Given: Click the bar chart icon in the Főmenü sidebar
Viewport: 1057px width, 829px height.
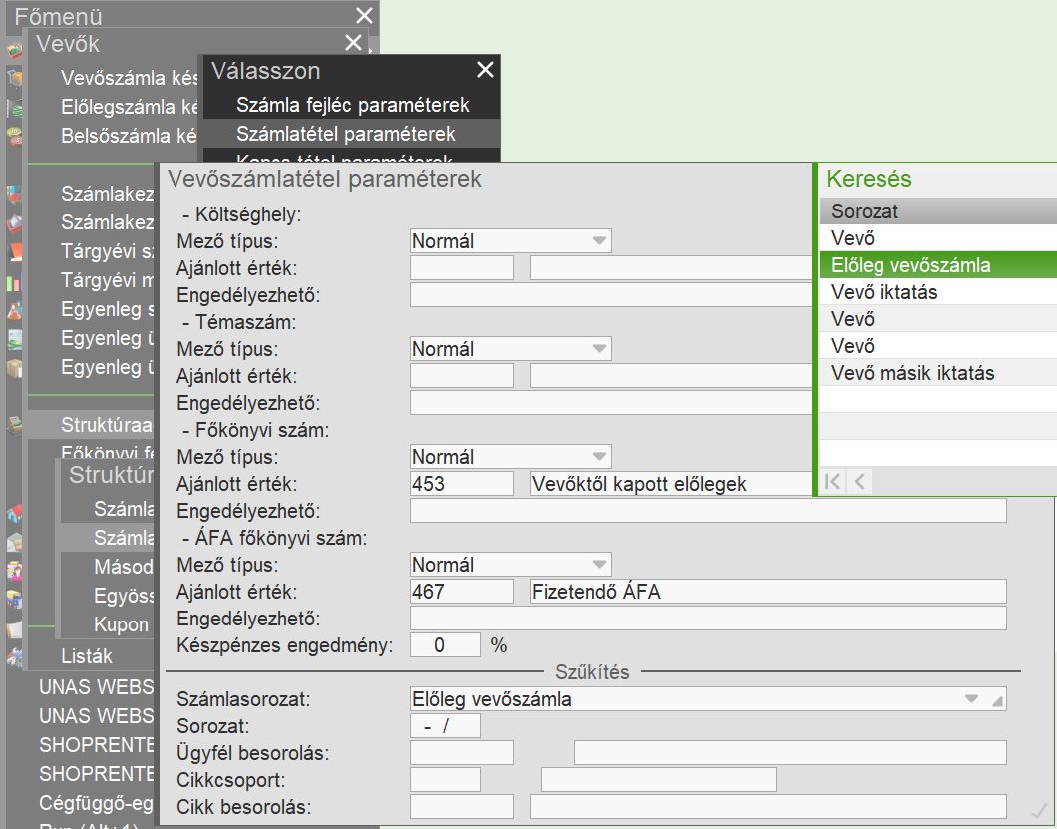Looking at the screenshot, I should tap(14, 282).
